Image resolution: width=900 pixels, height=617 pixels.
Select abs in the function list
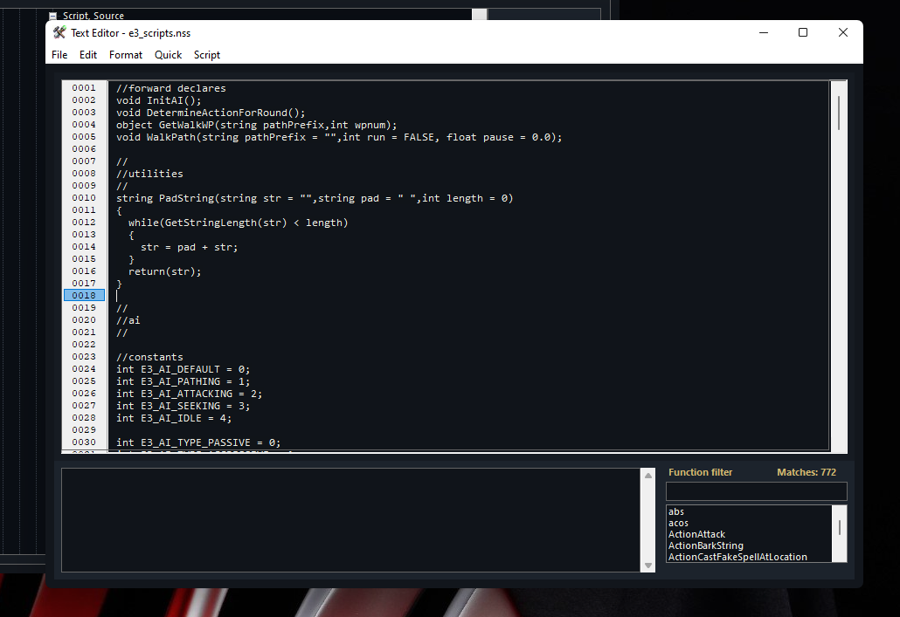(676, 512)
